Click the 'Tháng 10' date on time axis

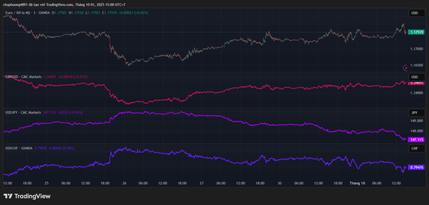point(357,183)
